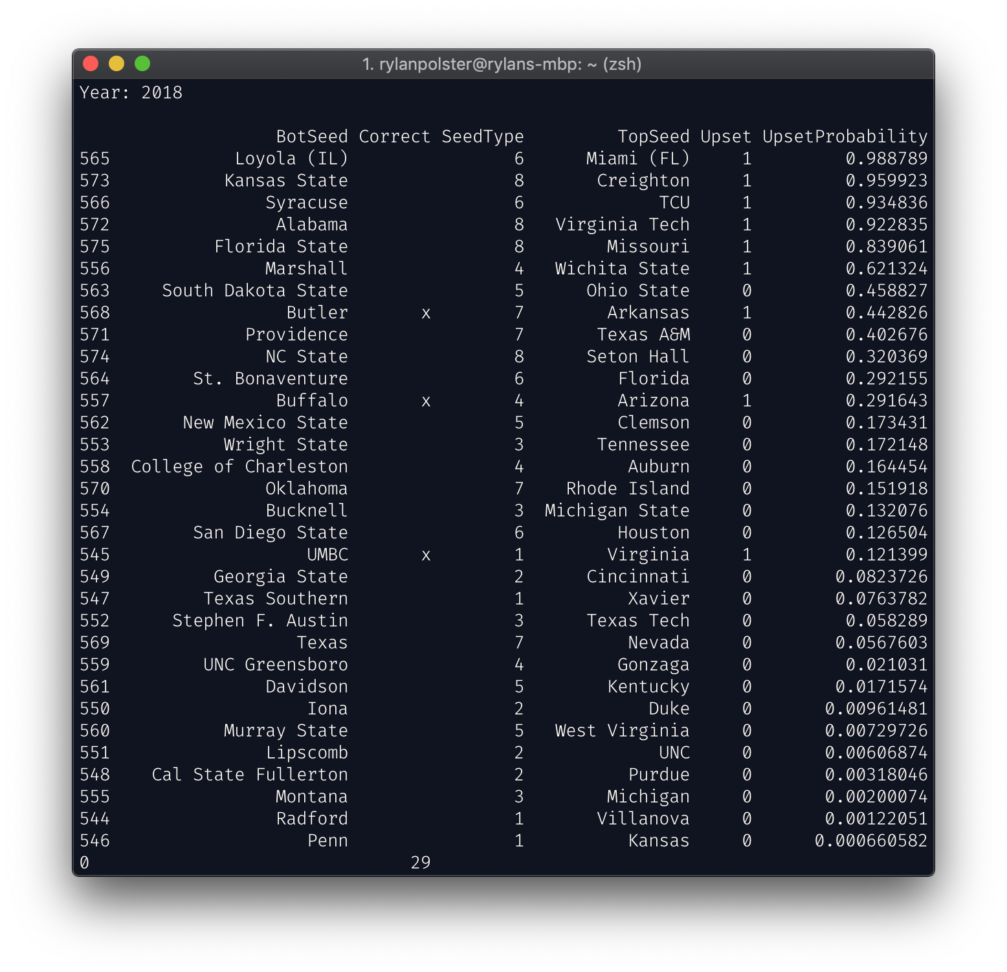Click the SeedType column header

[x=483, y=137]
